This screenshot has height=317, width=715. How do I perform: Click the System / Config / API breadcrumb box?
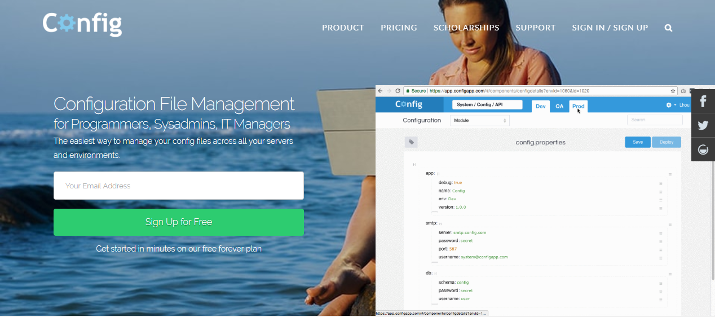pos(488,105)
